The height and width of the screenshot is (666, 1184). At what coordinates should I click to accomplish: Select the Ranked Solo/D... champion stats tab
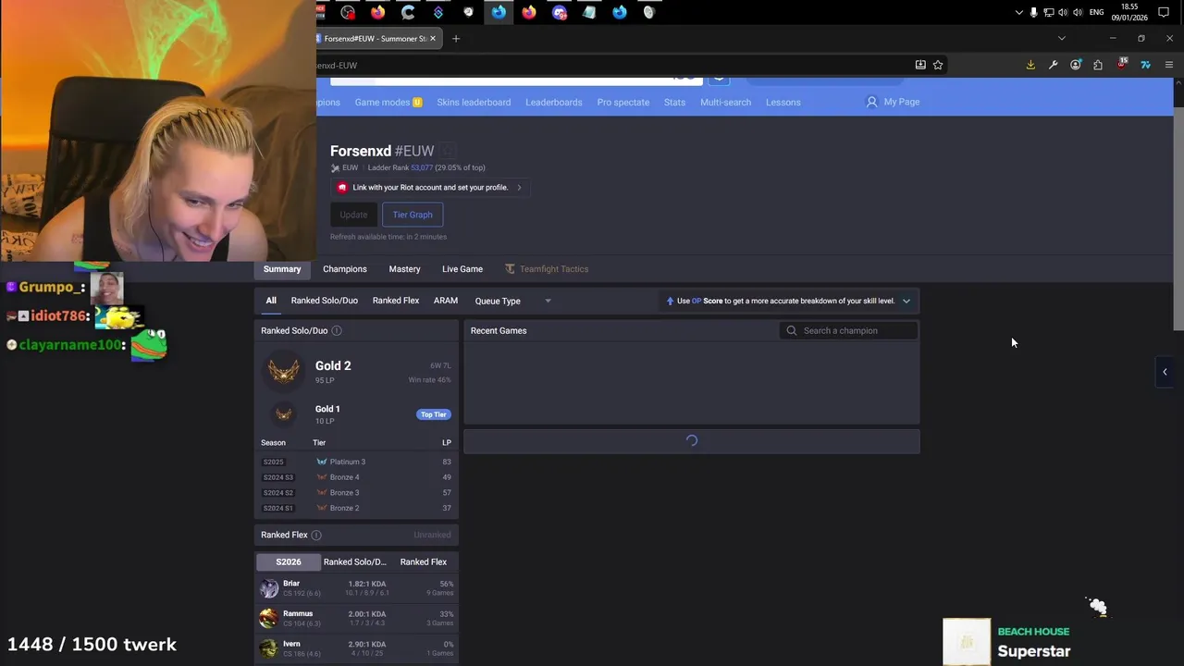[x=355, y=561]
